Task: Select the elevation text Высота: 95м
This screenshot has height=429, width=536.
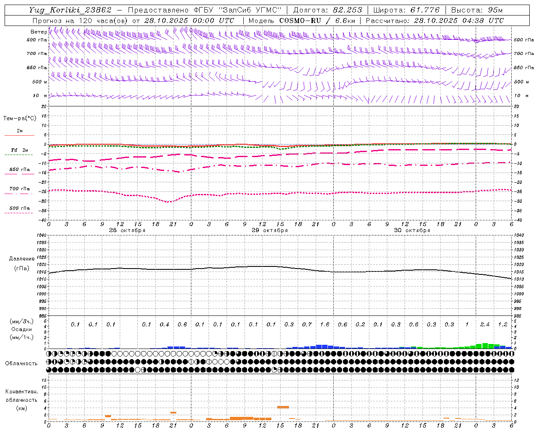Action: tap(477, 10)
